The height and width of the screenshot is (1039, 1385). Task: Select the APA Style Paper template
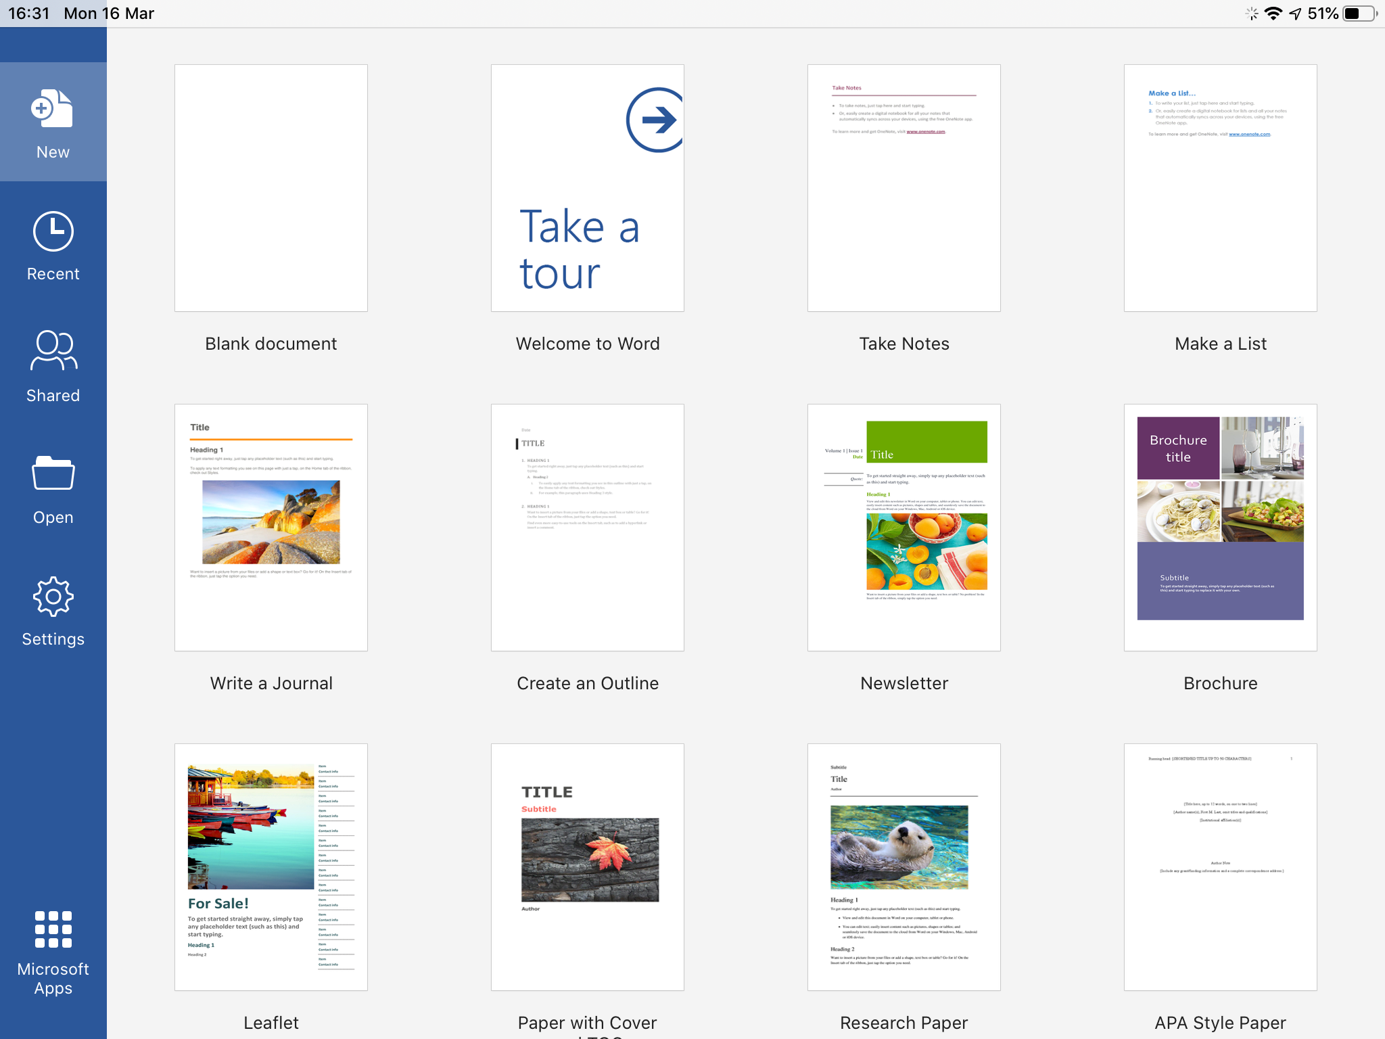pos(1220,867)
